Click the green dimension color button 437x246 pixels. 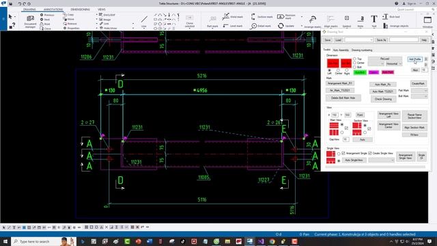click(360, 72)
